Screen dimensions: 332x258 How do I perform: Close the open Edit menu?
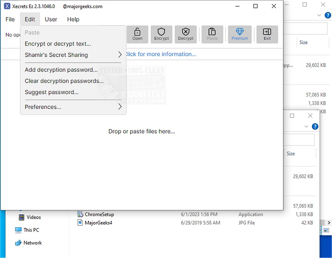point(30,19)
